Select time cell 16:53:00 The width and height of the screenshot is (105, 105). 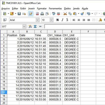click(41, 99)
